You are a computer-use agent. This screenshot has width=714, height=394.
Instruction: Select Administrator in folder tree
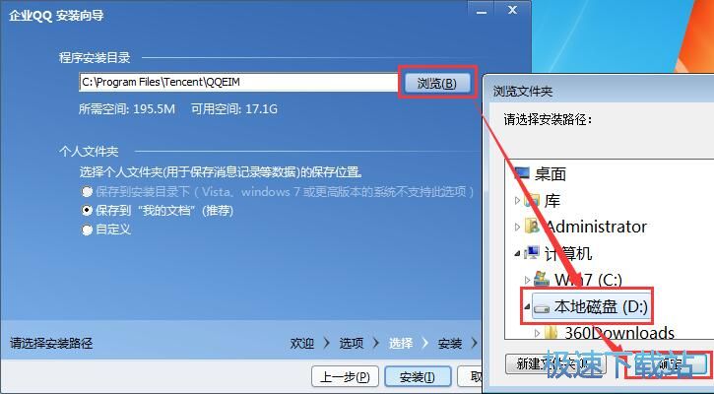click(596, 227)
